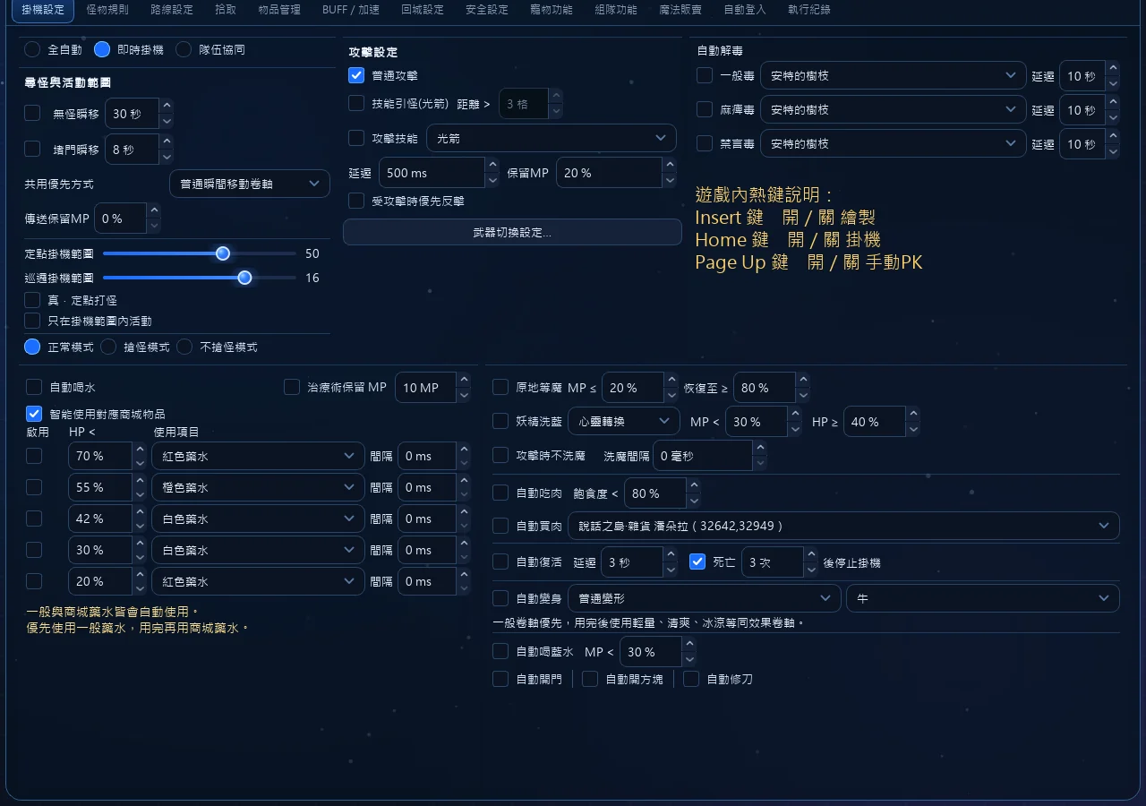The image size is (1146, 806).
Task: Enable the 只在掛機範圍內活動 checkbox
Action: click(32, 321)
